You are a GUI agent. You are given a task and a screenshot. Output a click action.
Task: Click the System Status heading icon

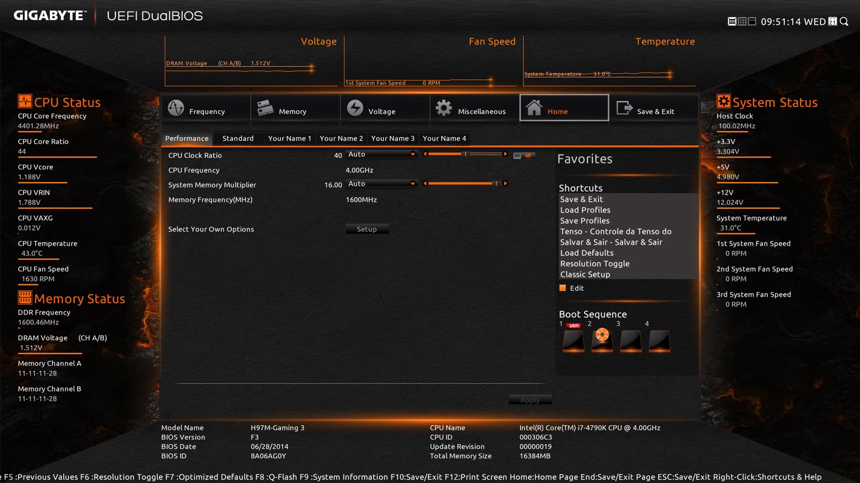[724, 101]
